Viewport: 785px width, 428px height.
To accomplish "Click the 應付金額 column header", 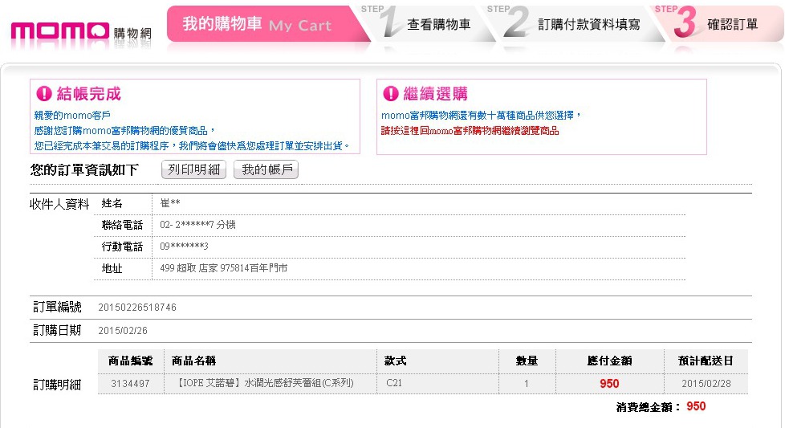I will (x=609, y=361).
